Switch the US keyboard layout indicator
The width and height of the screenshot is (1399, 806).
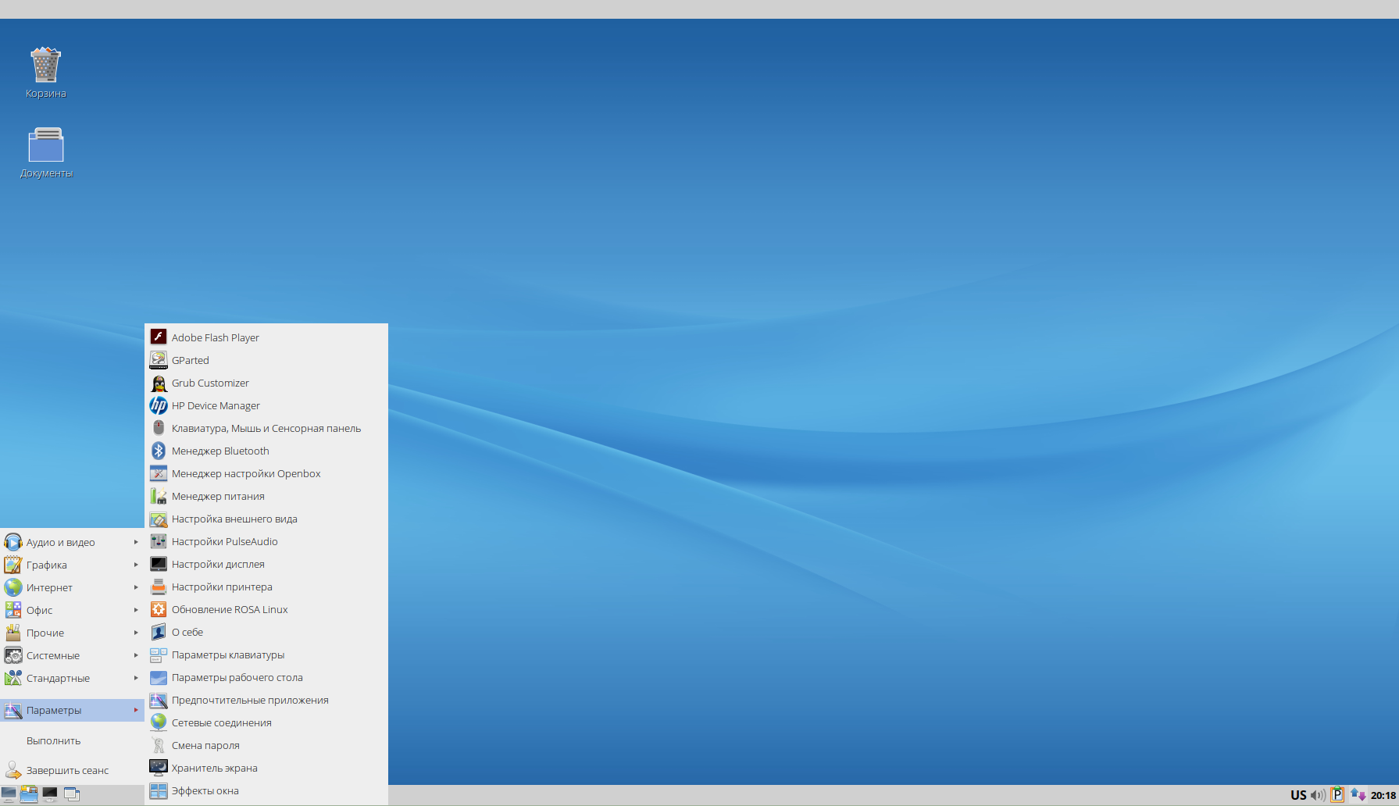tap(1298, 795)
